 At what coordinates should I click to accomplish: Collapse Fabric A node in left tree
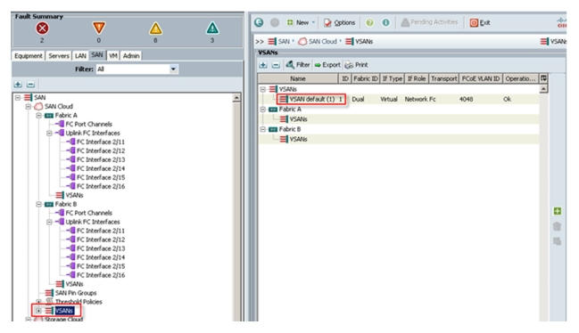tap(38, 115)
